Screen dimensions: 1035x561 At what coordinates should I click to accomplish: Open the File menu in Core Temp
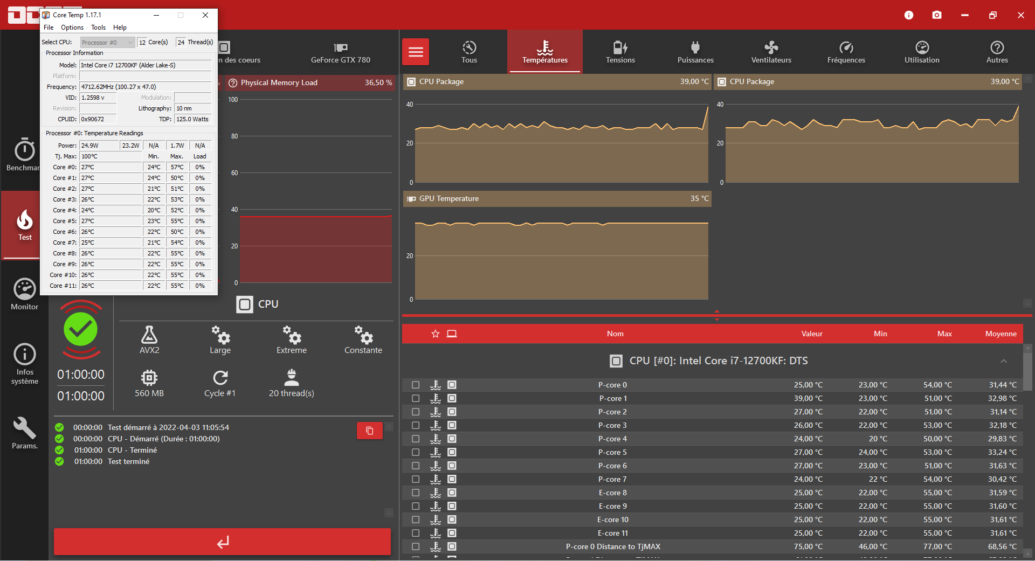tap(49, 27)
